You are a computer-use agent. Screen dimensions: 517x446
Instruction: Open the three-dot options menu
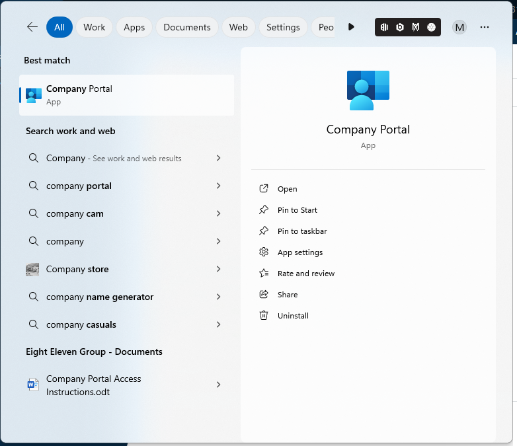pos(485,27)
